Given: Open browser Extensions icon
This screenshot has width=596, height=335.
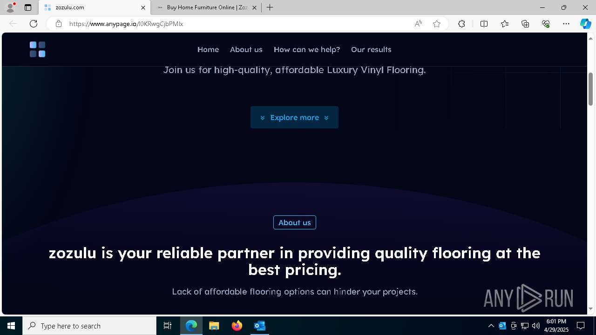Looking at the screenshot, I should coord(461,24).
